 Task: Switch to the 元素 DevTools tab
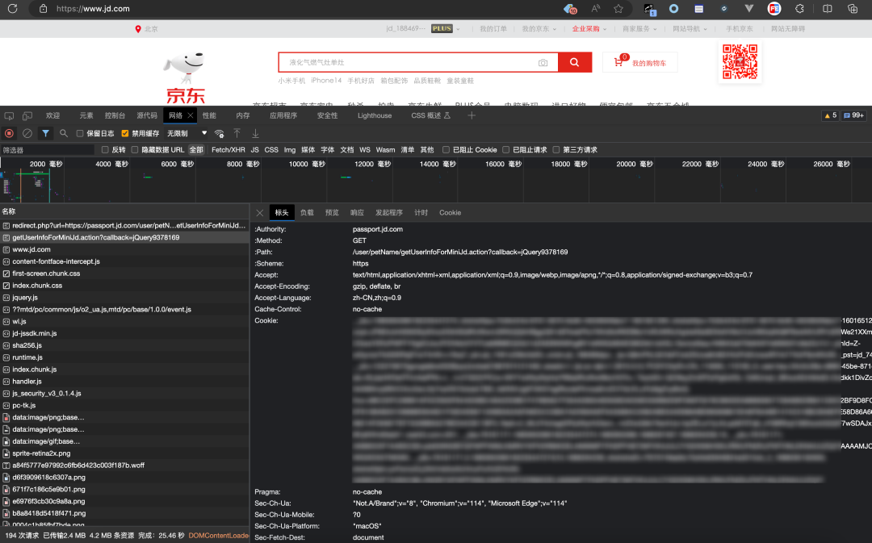(x=86, y=115)
